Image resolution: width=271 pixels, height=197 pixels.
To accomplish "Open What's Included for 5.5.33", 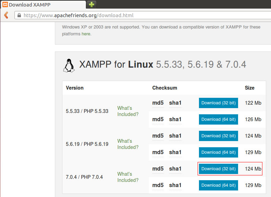I will tap(128, 111).
